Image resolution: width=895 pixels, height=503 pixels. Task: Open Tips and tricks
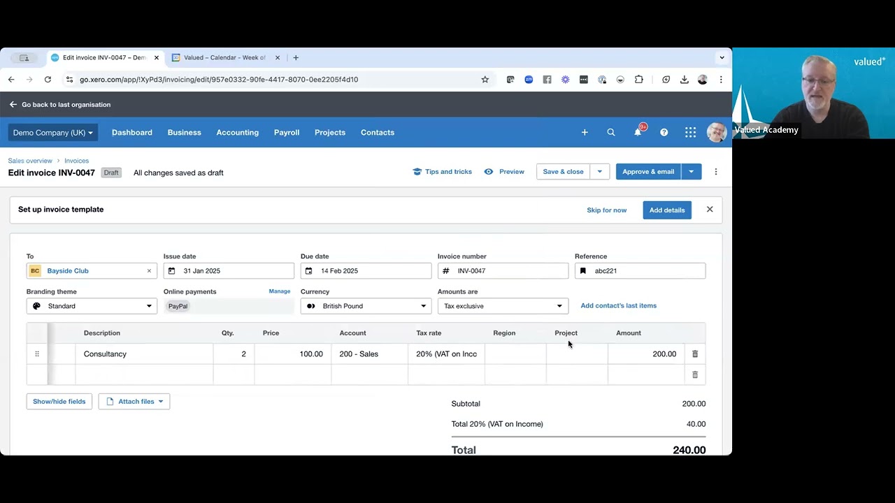click(x=443, y=172)
